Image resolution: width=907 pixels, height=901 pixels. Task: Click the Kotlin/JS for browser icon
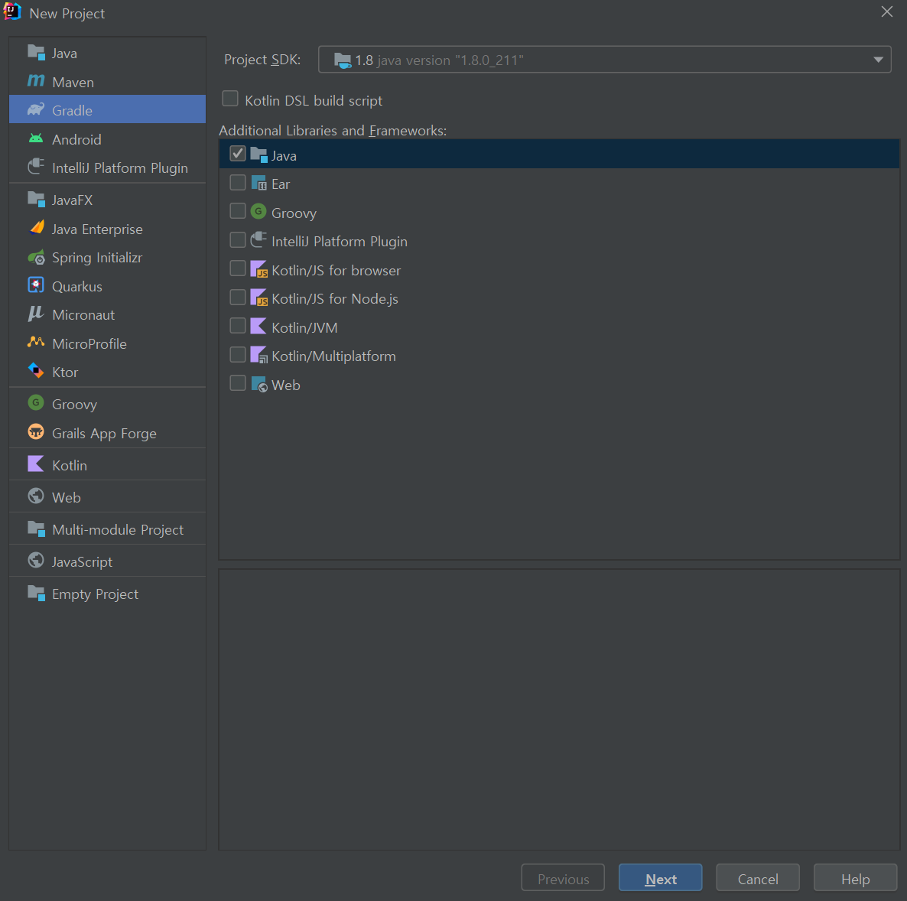(258, 269)
